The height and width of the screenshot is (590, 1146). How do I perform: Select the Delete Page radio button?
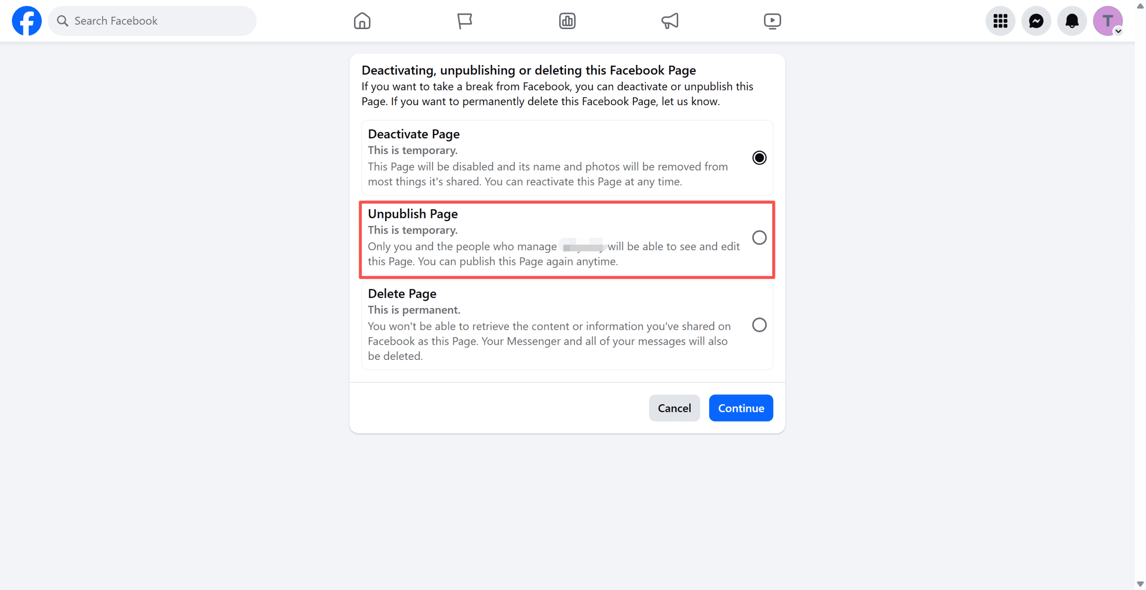[759, 325]
